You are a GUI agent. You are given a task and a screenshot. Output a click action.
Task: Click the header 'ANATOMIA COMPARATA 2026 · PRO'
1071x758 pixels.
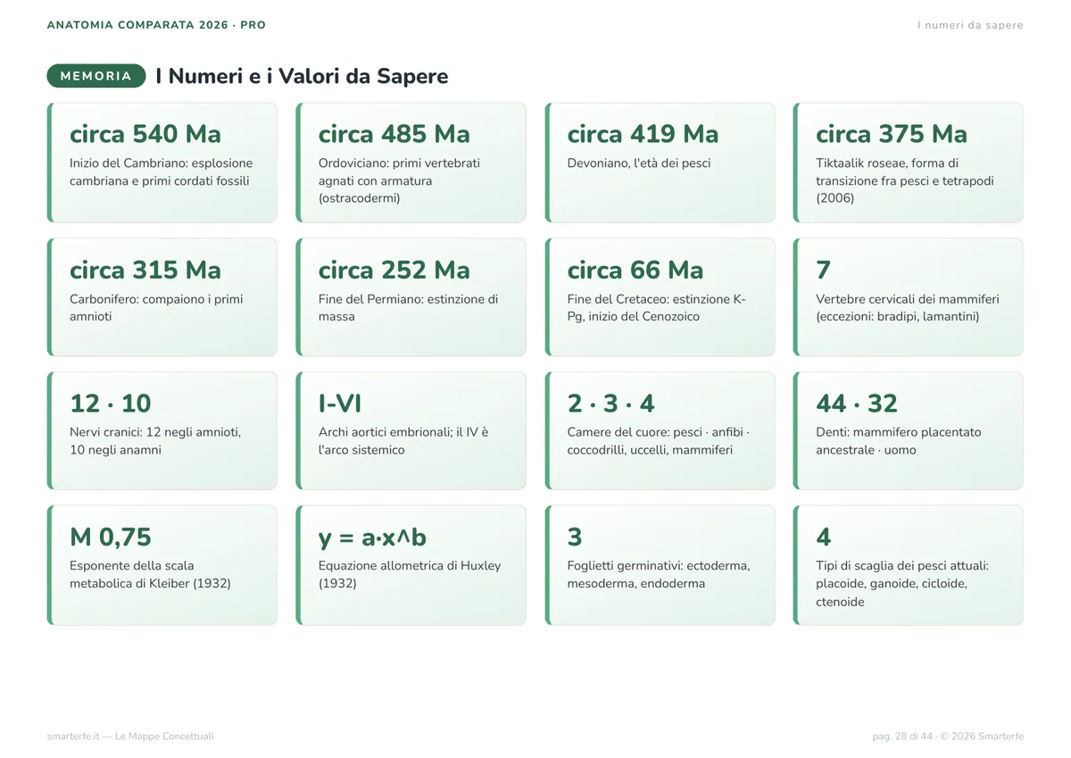(x=156, y=25)
